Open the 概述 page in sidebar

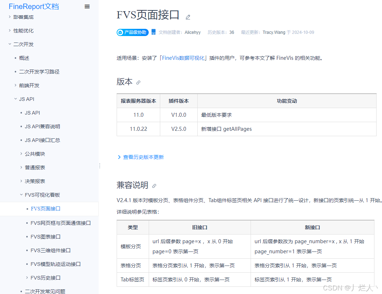click(24, 58)
